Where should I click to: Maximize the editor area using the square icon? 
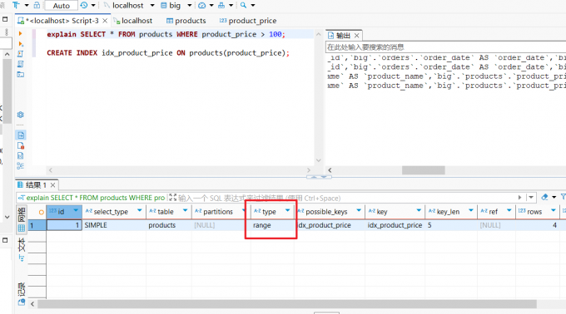point(5,19)
